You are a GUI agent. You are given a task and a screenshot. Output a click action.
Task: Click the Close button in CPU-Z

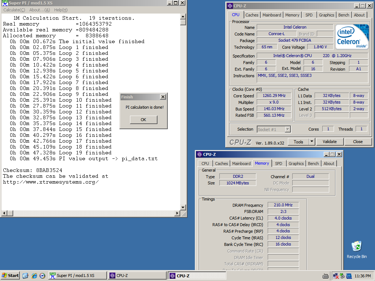click(x=358, y=142)
